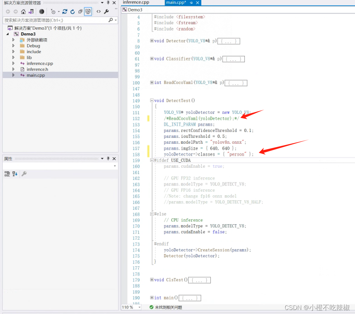
Task: Expand the collapsed ClsTest function
Action: (x=152, y=280)
